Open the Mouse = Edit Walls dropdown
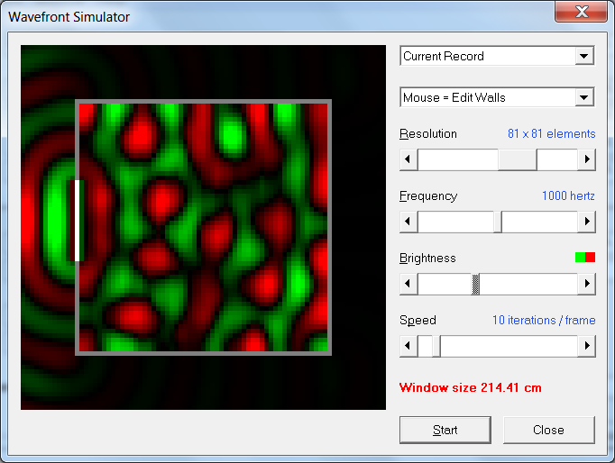Screen dimensions: 615x463 pyautogui.click(x=497, y=97)
